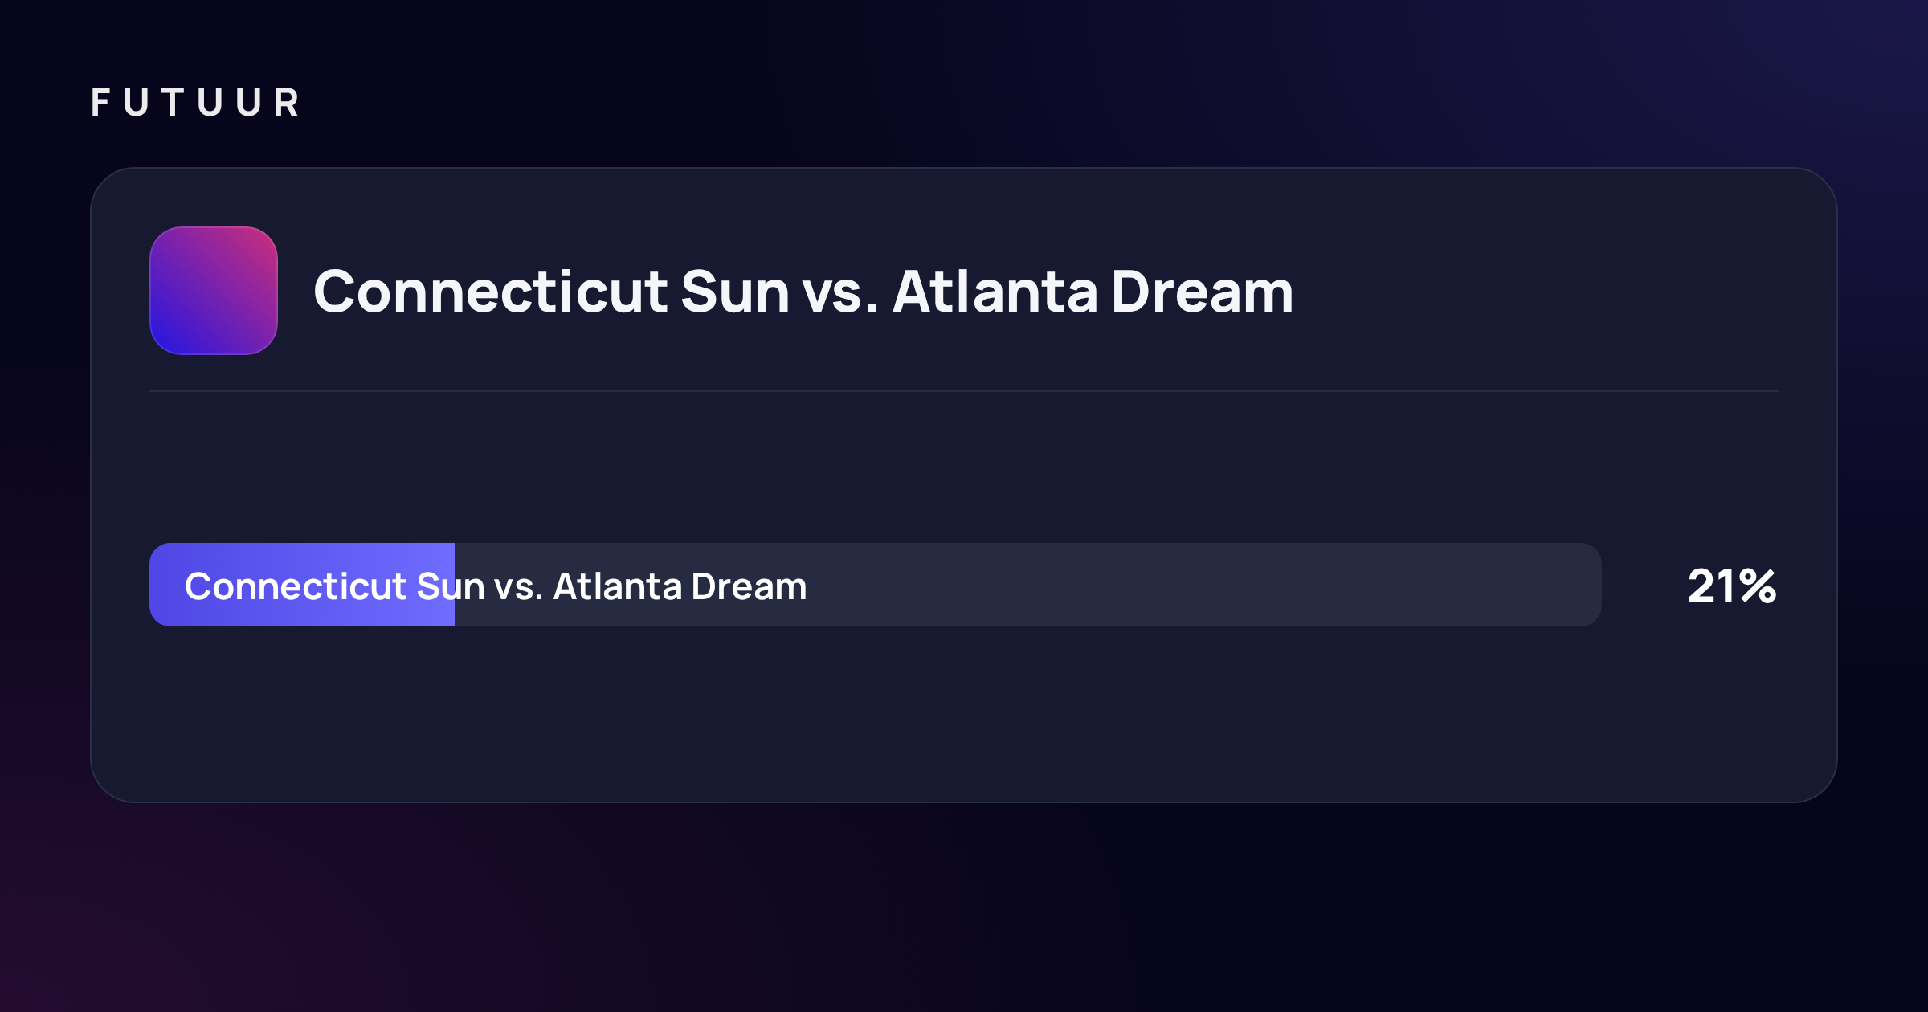
Task: Click Connecticut text inside the bar
Action: pyautogui.click(x=296, y=586)
